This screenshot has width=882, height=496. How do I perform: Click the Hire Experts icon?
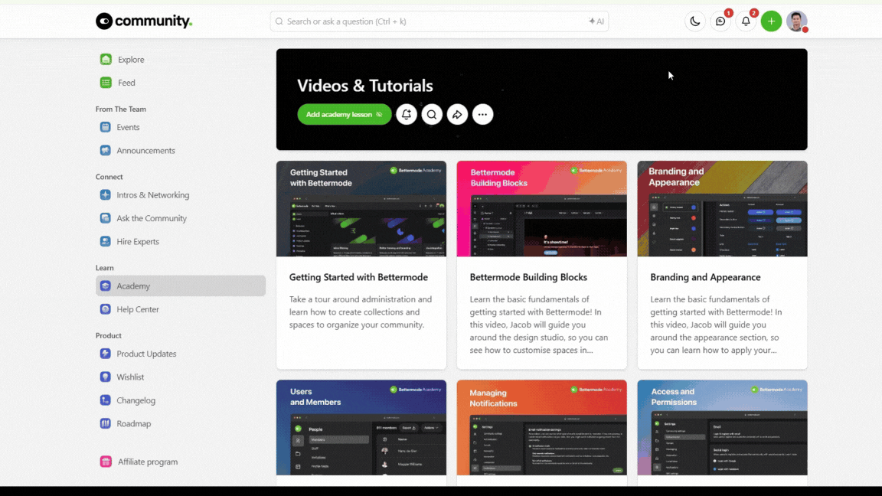[x=105, y=241]
